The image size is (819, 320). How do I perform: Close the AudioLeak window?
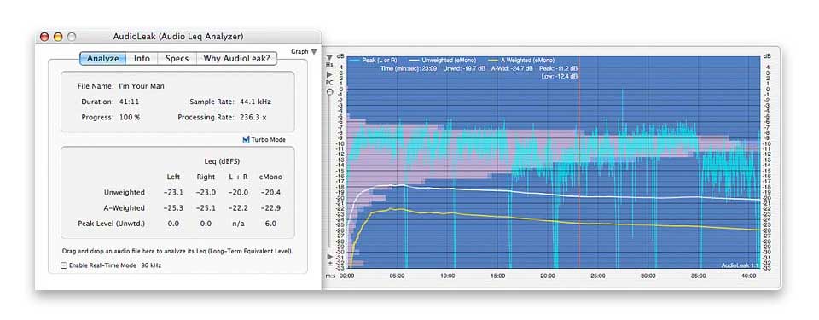pyautogui.click(x=44, y=37)
